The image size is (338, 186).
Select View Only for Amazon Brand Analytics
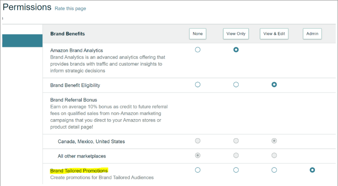point(236,50)
